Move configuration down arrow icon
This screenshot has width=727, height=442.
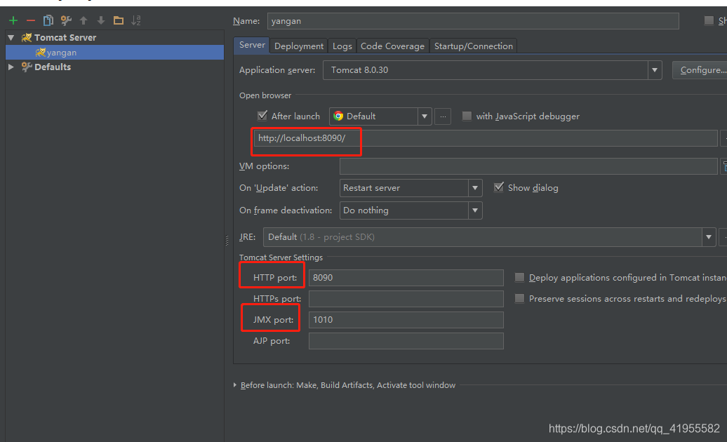pos(100,20)
